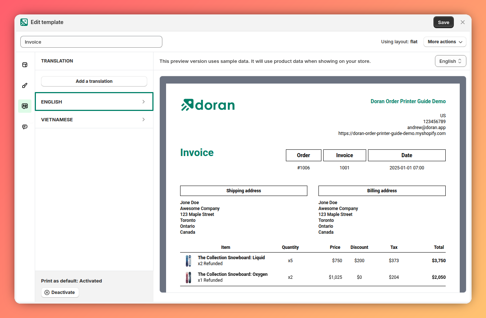Click the Tax column header
Image resolution: width=486 pixels, height=318 pixels.
[394, 247]
